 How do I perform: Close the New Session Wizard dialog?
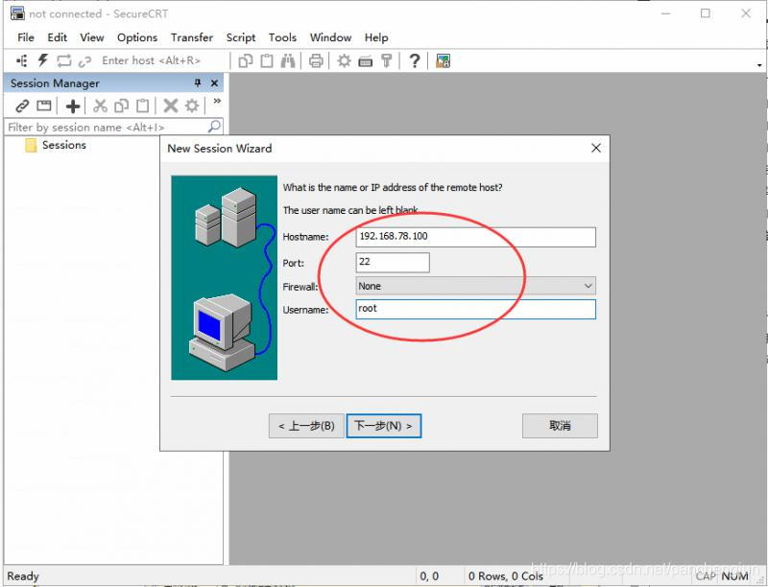[x=595, y=149]
